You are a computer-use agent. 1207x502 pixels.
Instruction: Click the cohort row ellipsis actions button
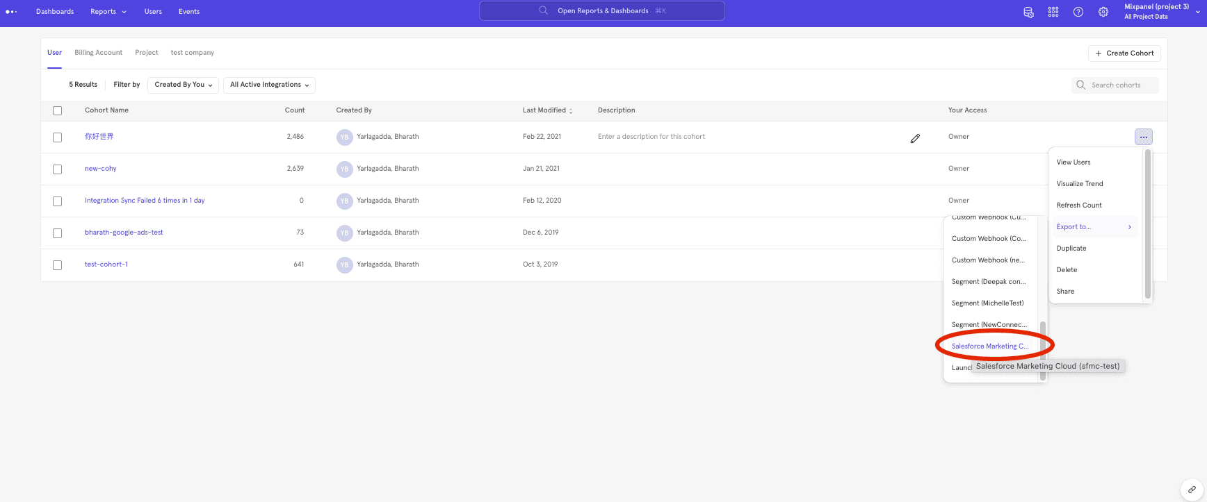coord(1143,137)
